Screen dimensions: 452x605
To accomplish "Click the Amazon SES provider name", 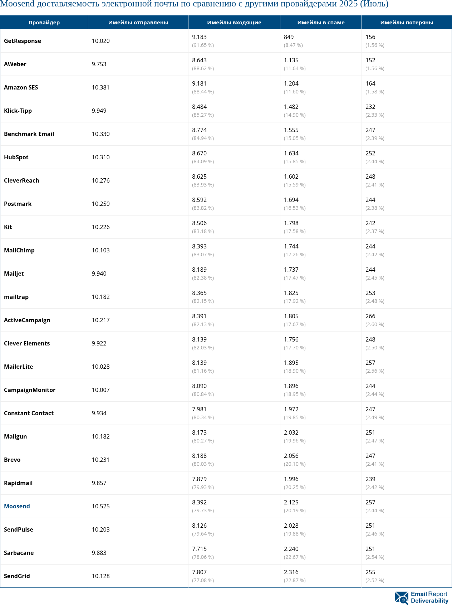I will 21,87.
